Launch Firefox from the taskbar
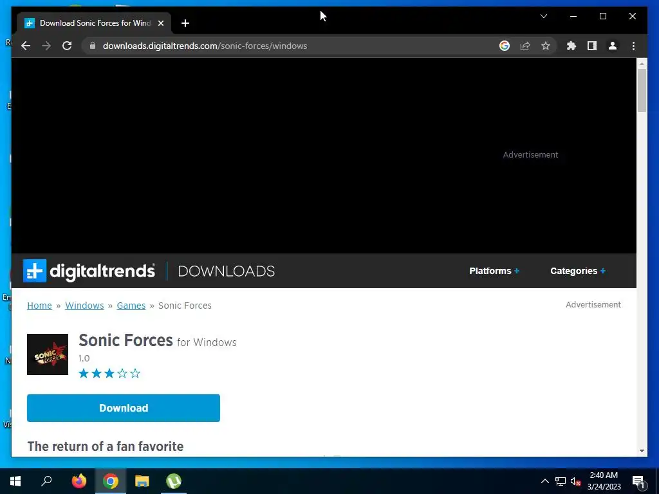Image resolution: width=659 pixels, height=494 pixels. (x=79, y=481)
